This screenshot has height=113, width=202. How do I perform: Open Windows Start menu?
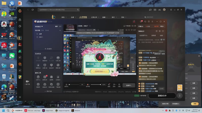[4, 110]
